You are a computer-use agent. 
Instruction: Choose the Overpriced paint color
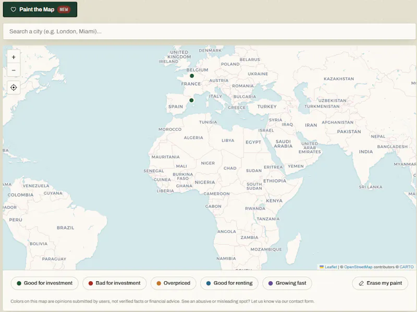[x=174, y=283]
